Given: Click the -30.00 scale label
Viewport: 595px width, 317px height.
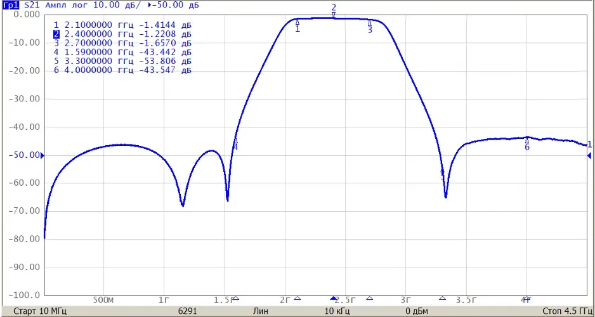Looking at the screenshot, I should point(24,99).
